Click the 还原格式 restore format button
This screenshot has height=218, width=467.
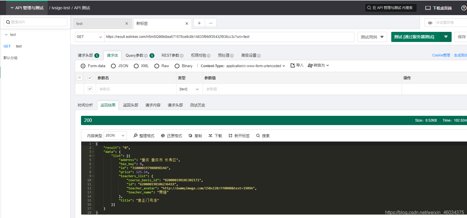coord(172,136)
